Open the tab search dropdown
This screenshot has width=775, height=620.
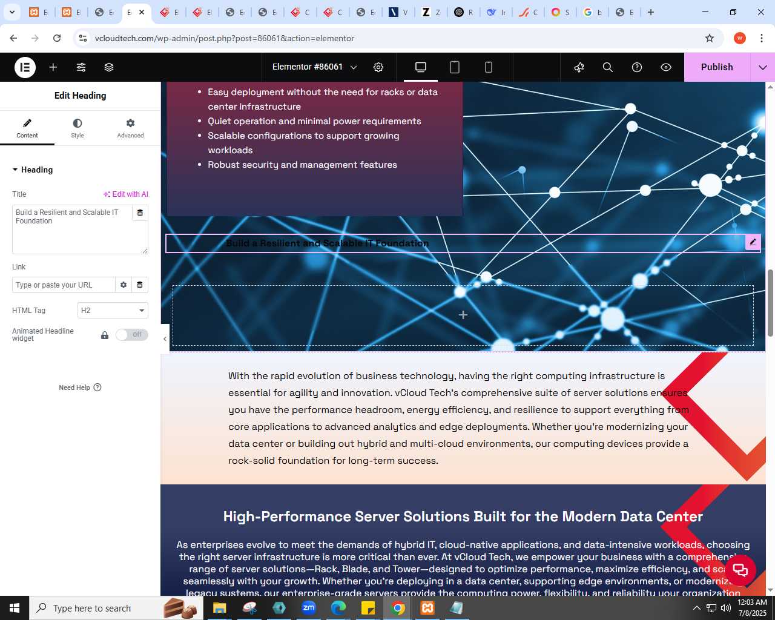[12, 12]
